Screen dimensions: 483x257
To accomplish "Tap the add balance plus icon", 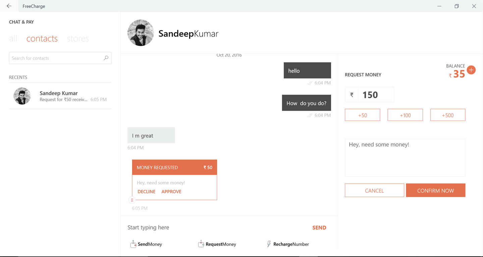I will 471,70.
